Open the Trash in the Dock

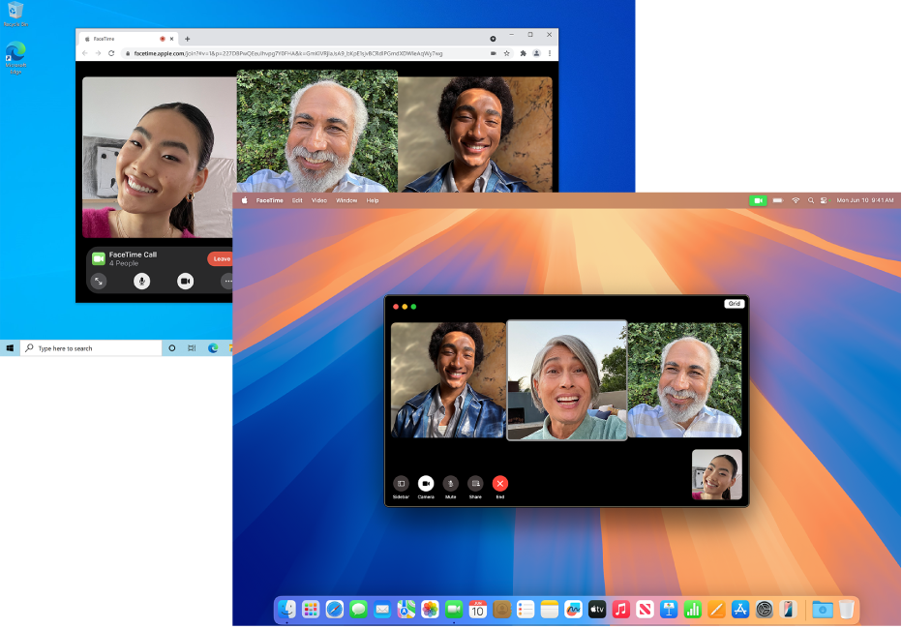[x=846, y=609]
